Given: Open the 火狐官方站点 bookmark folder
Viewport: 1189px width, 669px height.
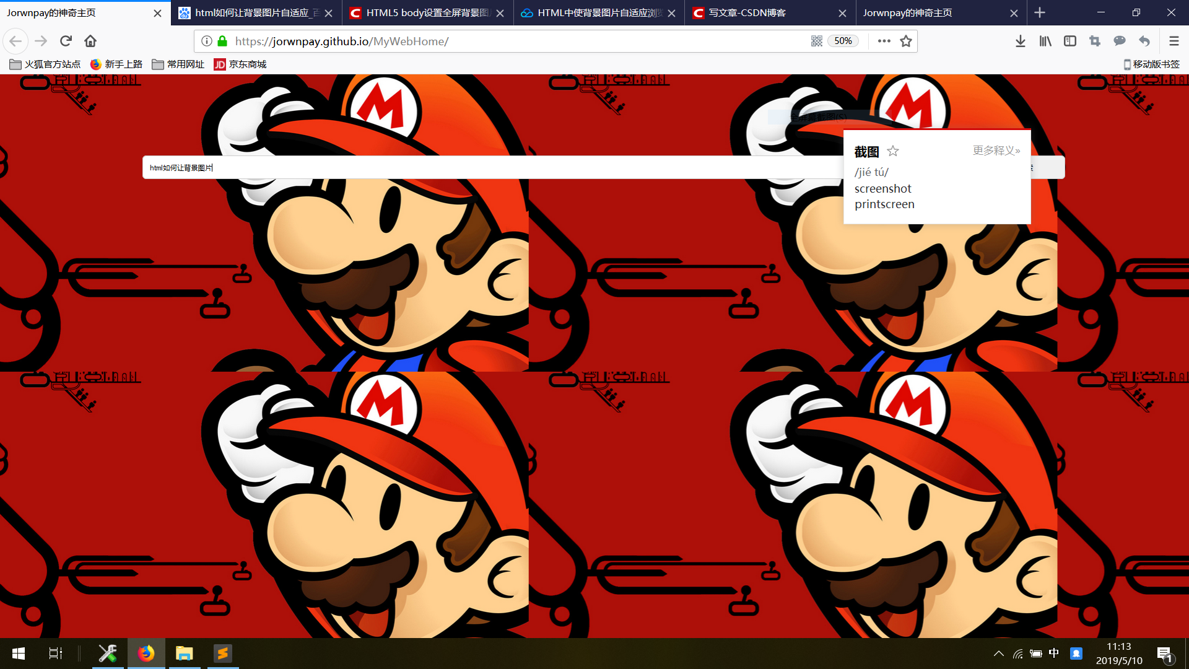Looking at the screenshot, I should [45, 64].
